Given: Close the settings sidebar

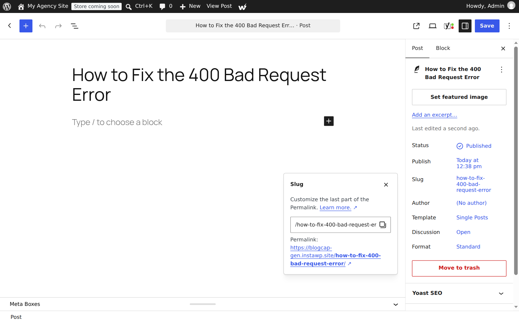Looking at the screenshot, I should point(503,49).
